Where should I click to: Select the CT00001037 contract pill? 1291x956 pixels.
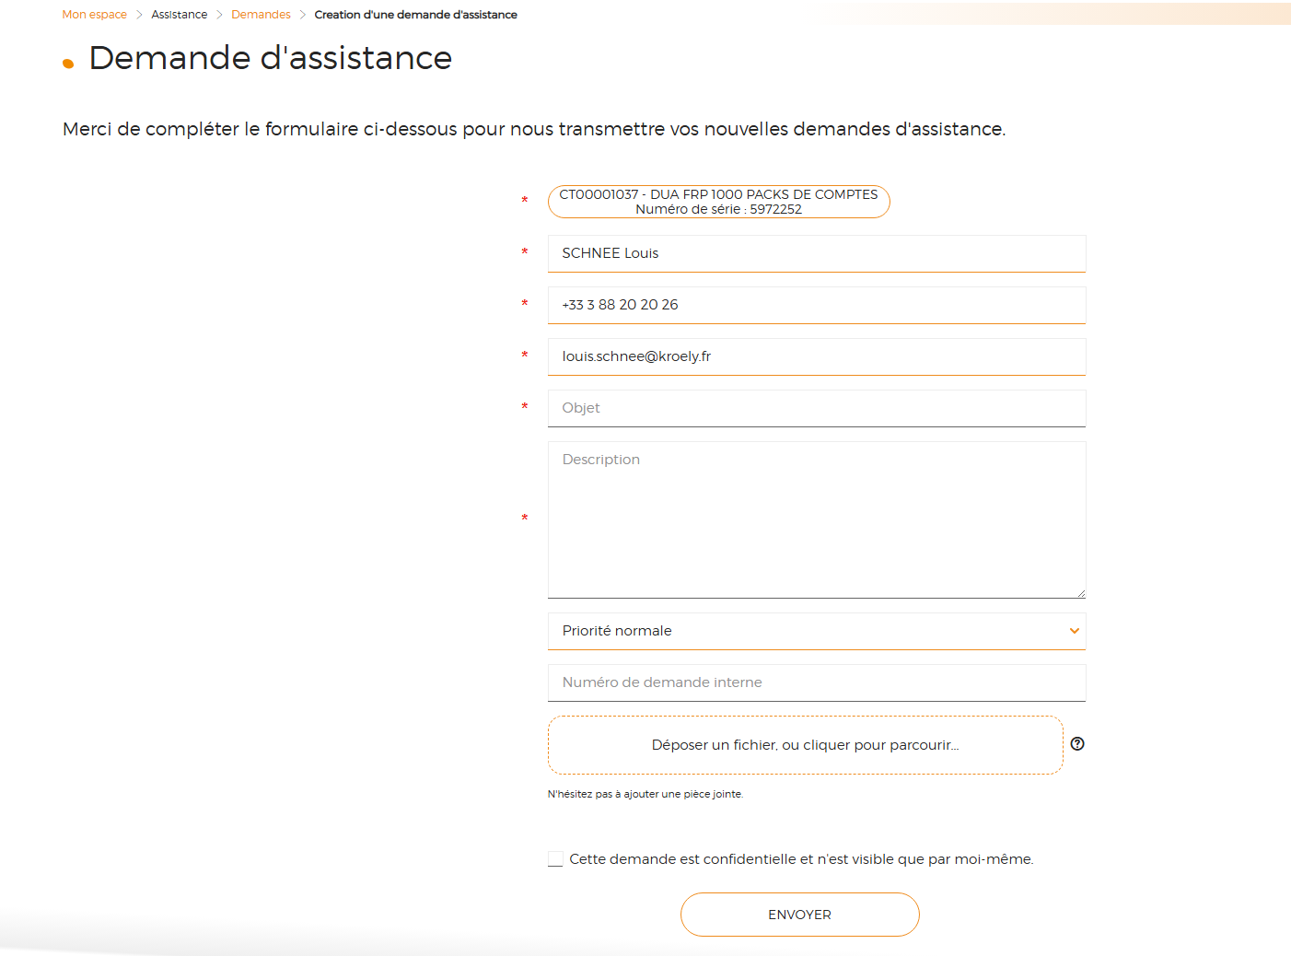(719, 202)
